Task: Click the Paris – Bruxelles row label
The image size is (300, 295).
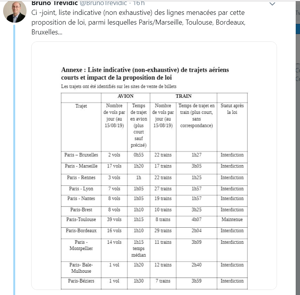Action: 81,155
